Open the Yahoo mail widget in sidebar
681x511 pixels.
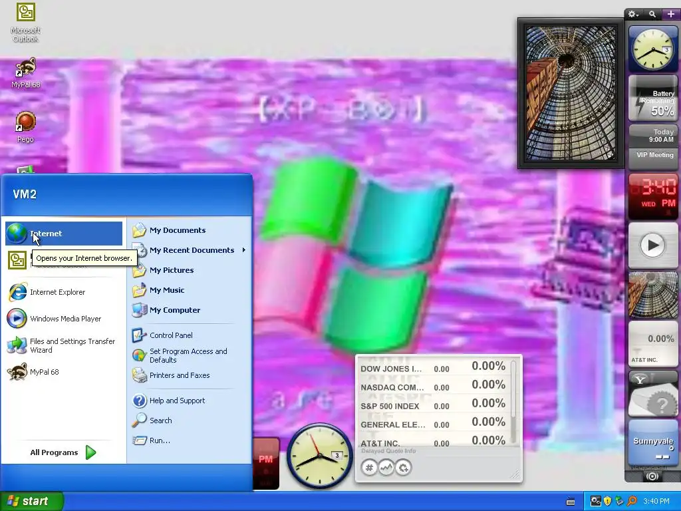pyautogui.click(x=653, y=394)
